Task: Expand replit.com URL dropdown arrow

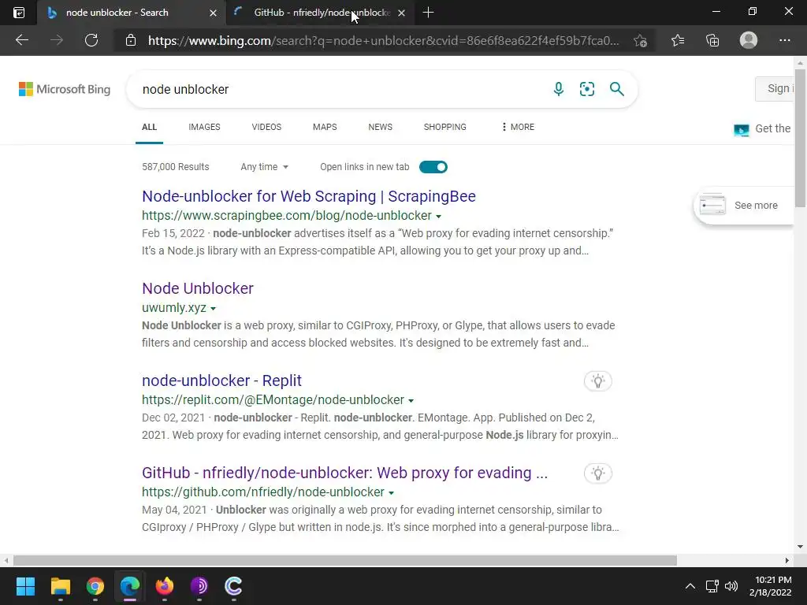Action: 411,400
